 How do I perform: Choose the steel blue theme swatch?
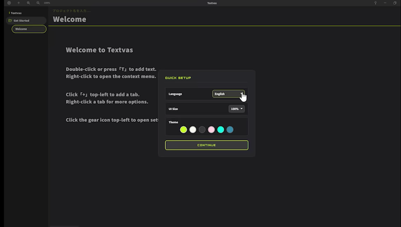click(x=230, y=130)
